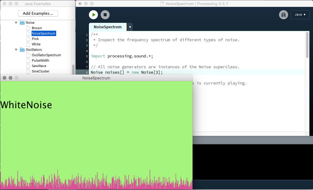Open the NoiseSpectrum tab dropdown arrow
Screen dimensions: 313x190
pos(130,27)
